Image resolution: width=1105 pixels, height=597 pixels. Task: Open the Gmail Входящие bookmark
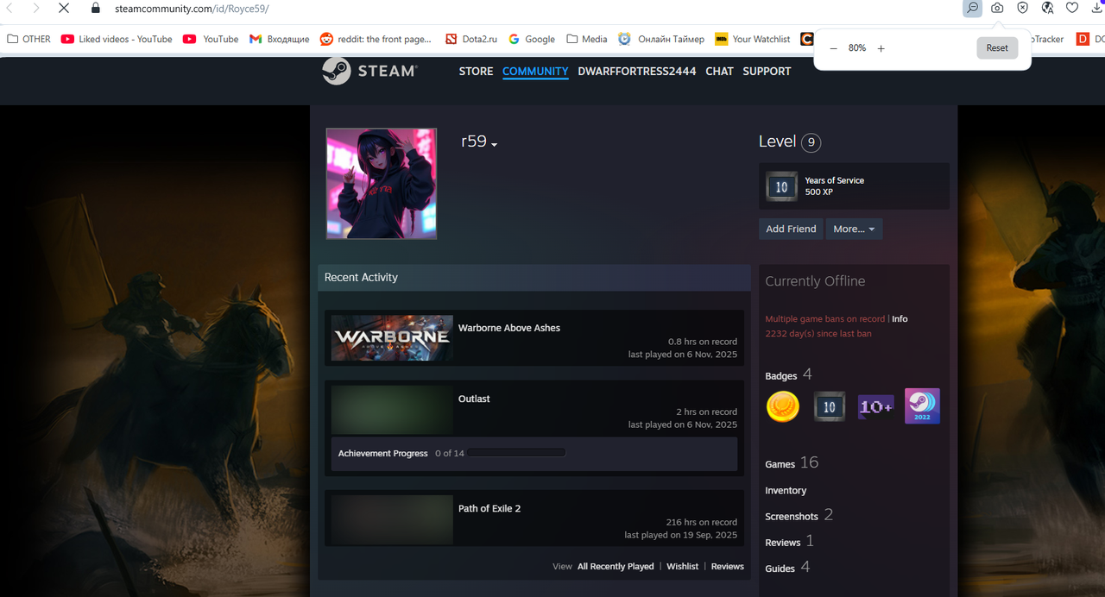click(280, 39)
